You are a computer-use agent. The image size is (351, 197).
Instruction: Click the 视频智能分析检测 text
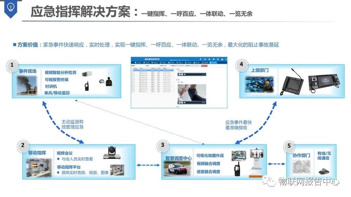point(60,73)
